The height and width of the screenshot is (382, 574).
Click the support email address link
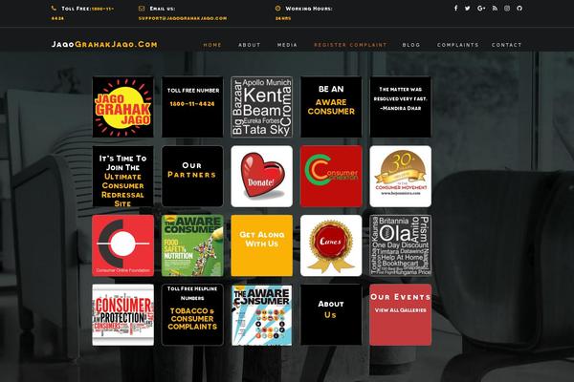point(183,18)
